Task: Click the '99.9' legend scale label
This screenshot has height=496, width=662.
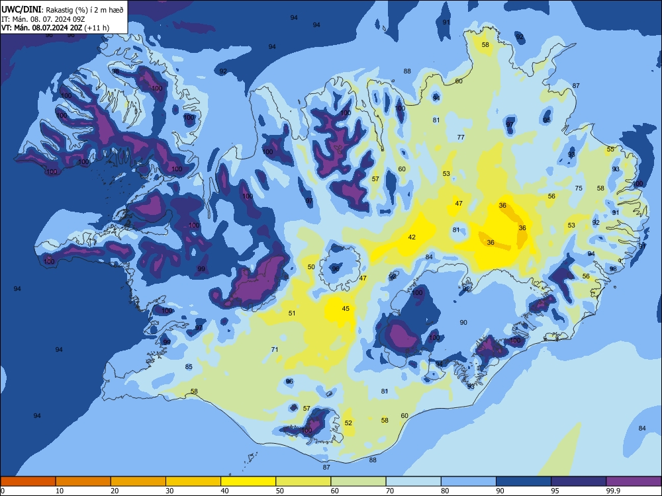Action: click(613, 491)
